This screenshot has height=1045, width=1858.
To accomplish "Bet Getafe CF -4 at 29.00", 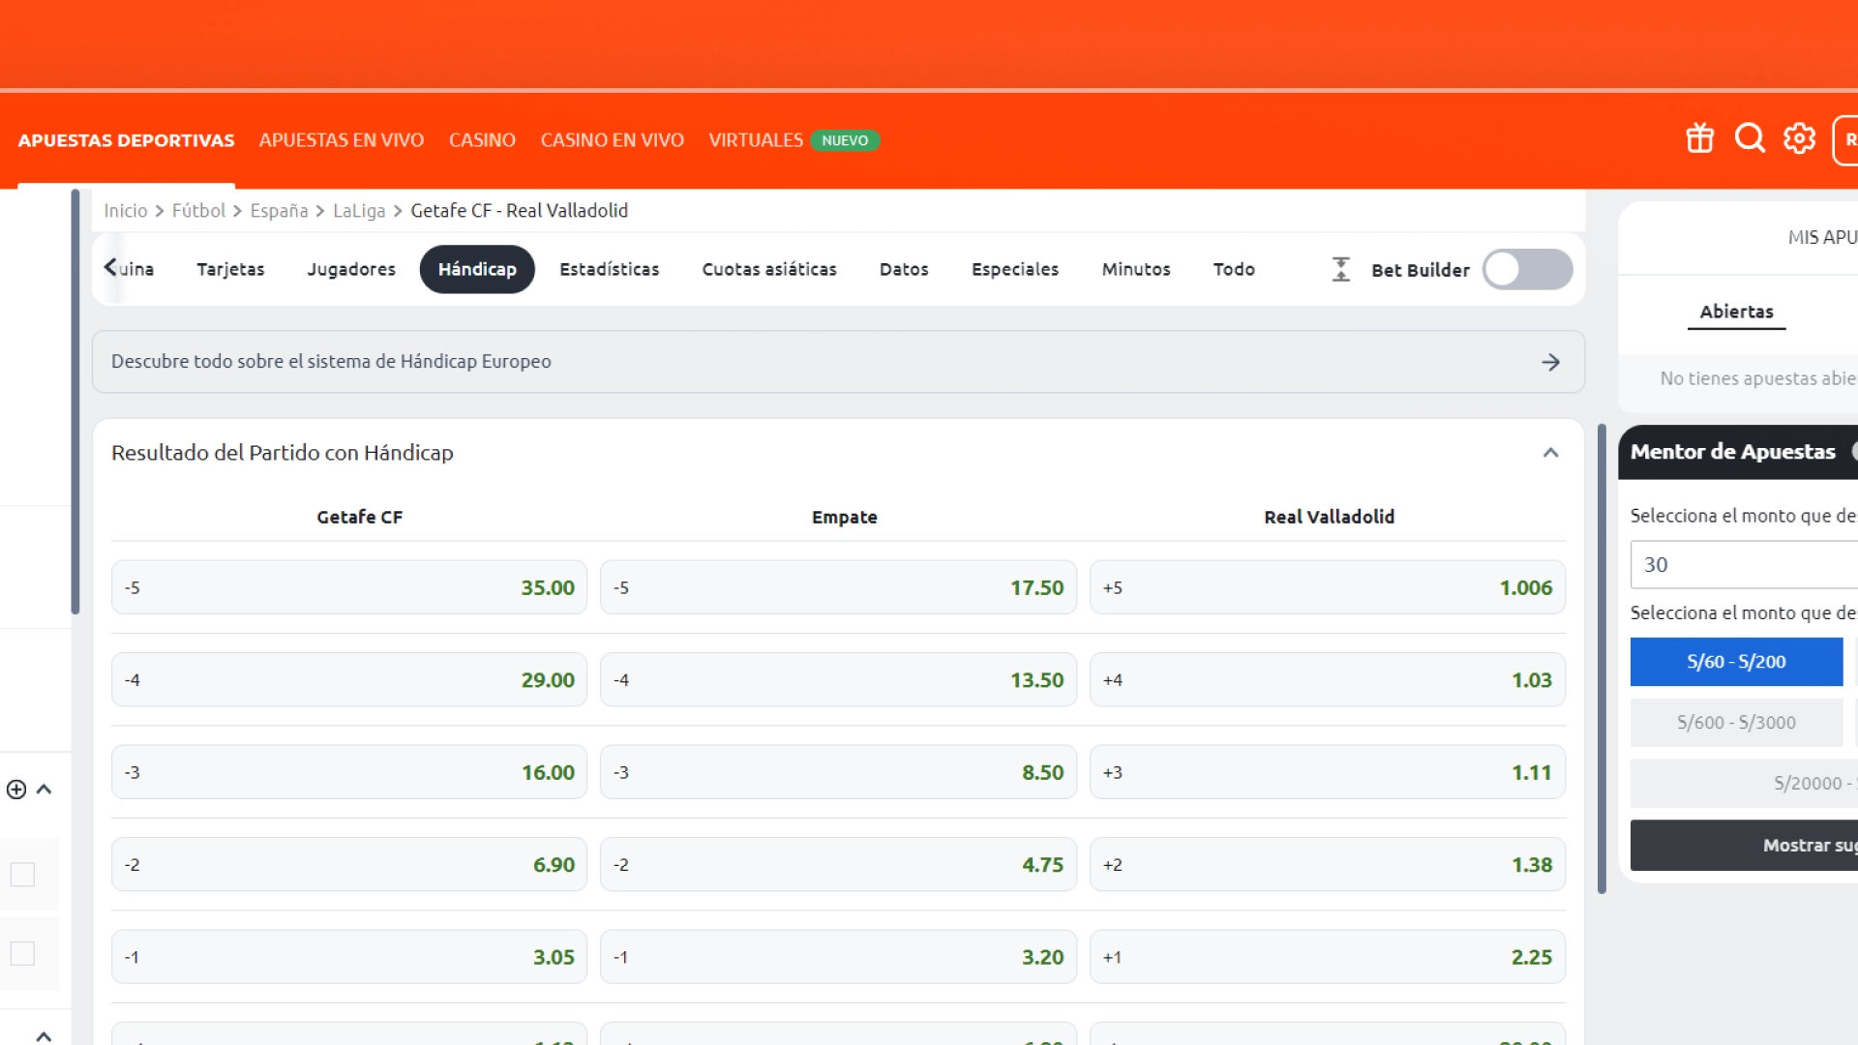I will [349, 680].
